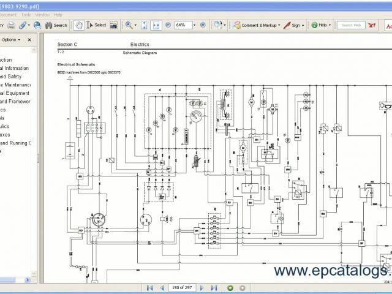Go to the first page
This screenshot has height=294, width=392.
pos(149,287)
